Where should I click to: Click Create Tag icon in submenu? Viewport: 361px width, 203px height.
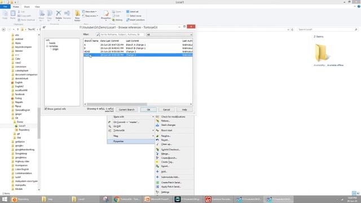pyautogui.click(x=157, y=162)
